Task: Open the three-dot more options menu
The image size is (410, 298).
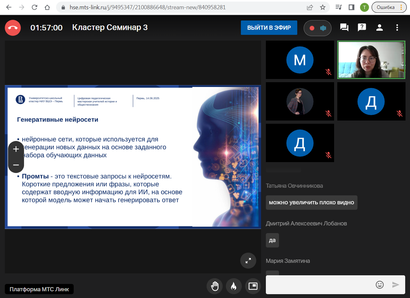Action: pos(397,28)
